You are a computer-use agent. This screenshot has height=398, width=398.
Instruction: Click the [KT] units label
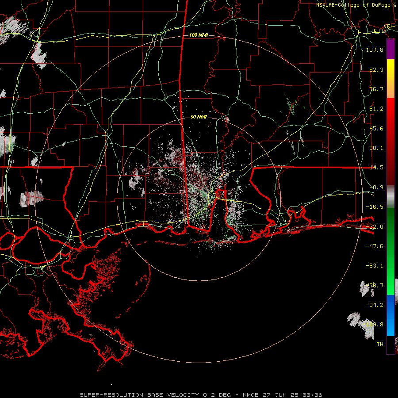pos(378,31)
